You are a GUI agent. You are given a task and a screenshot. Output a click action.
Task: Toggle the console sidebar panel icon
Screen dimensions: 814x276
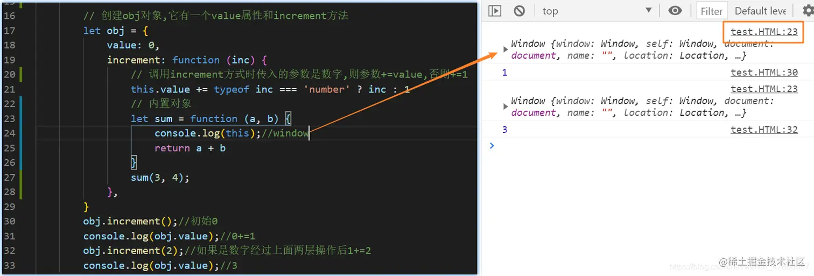[x=495, y=11]
